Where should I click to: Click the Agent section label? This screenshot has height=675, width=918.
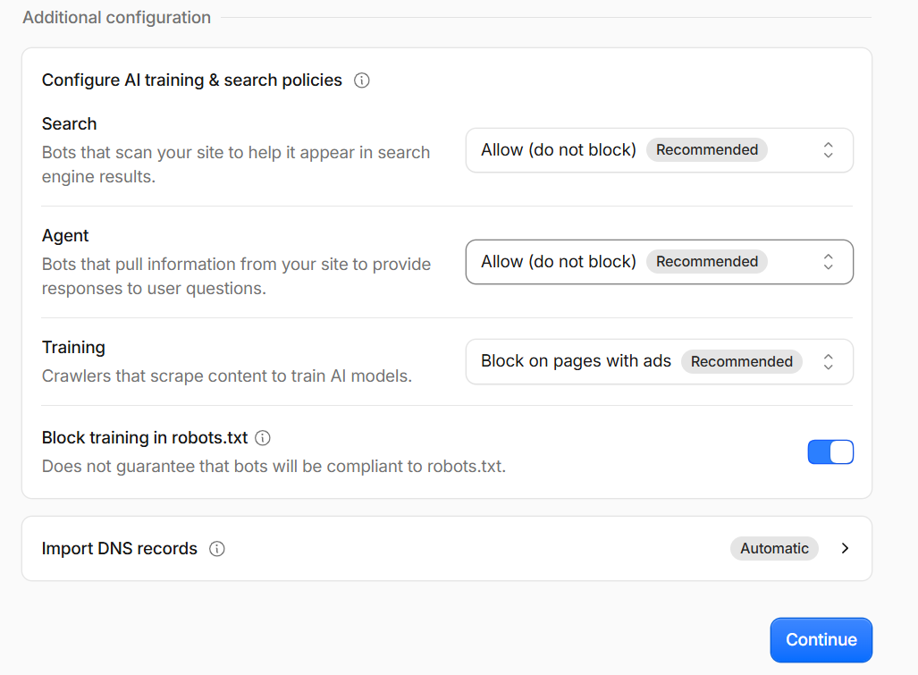click(65, 236)
